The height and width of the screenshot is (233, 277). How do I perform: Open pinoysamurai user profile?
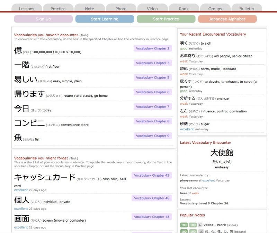pyautogui.click(x=190, y=180)
